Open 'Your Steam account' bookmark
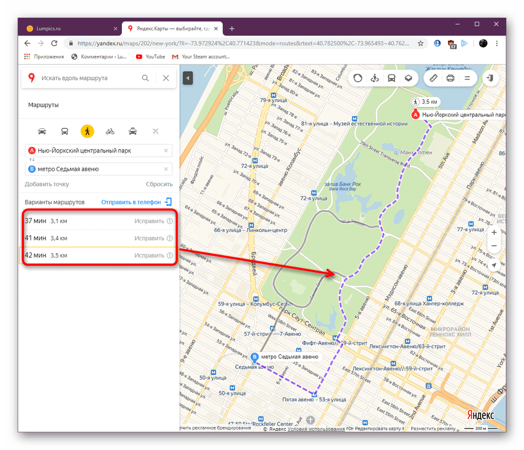 [x=201, y=56]
